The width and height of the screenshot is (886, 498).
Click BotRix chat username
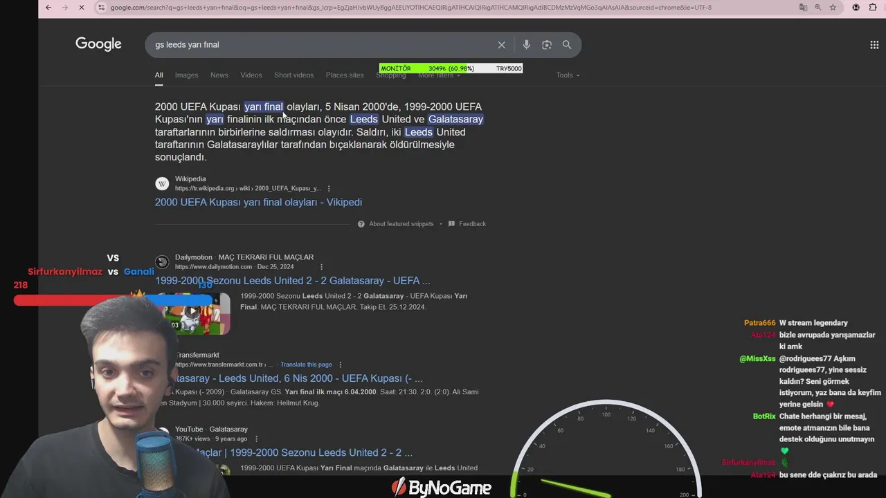pos(764,416)
